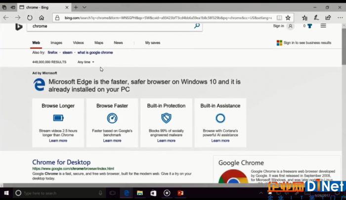Open the Bing hamburger menu

pos(323,26)
